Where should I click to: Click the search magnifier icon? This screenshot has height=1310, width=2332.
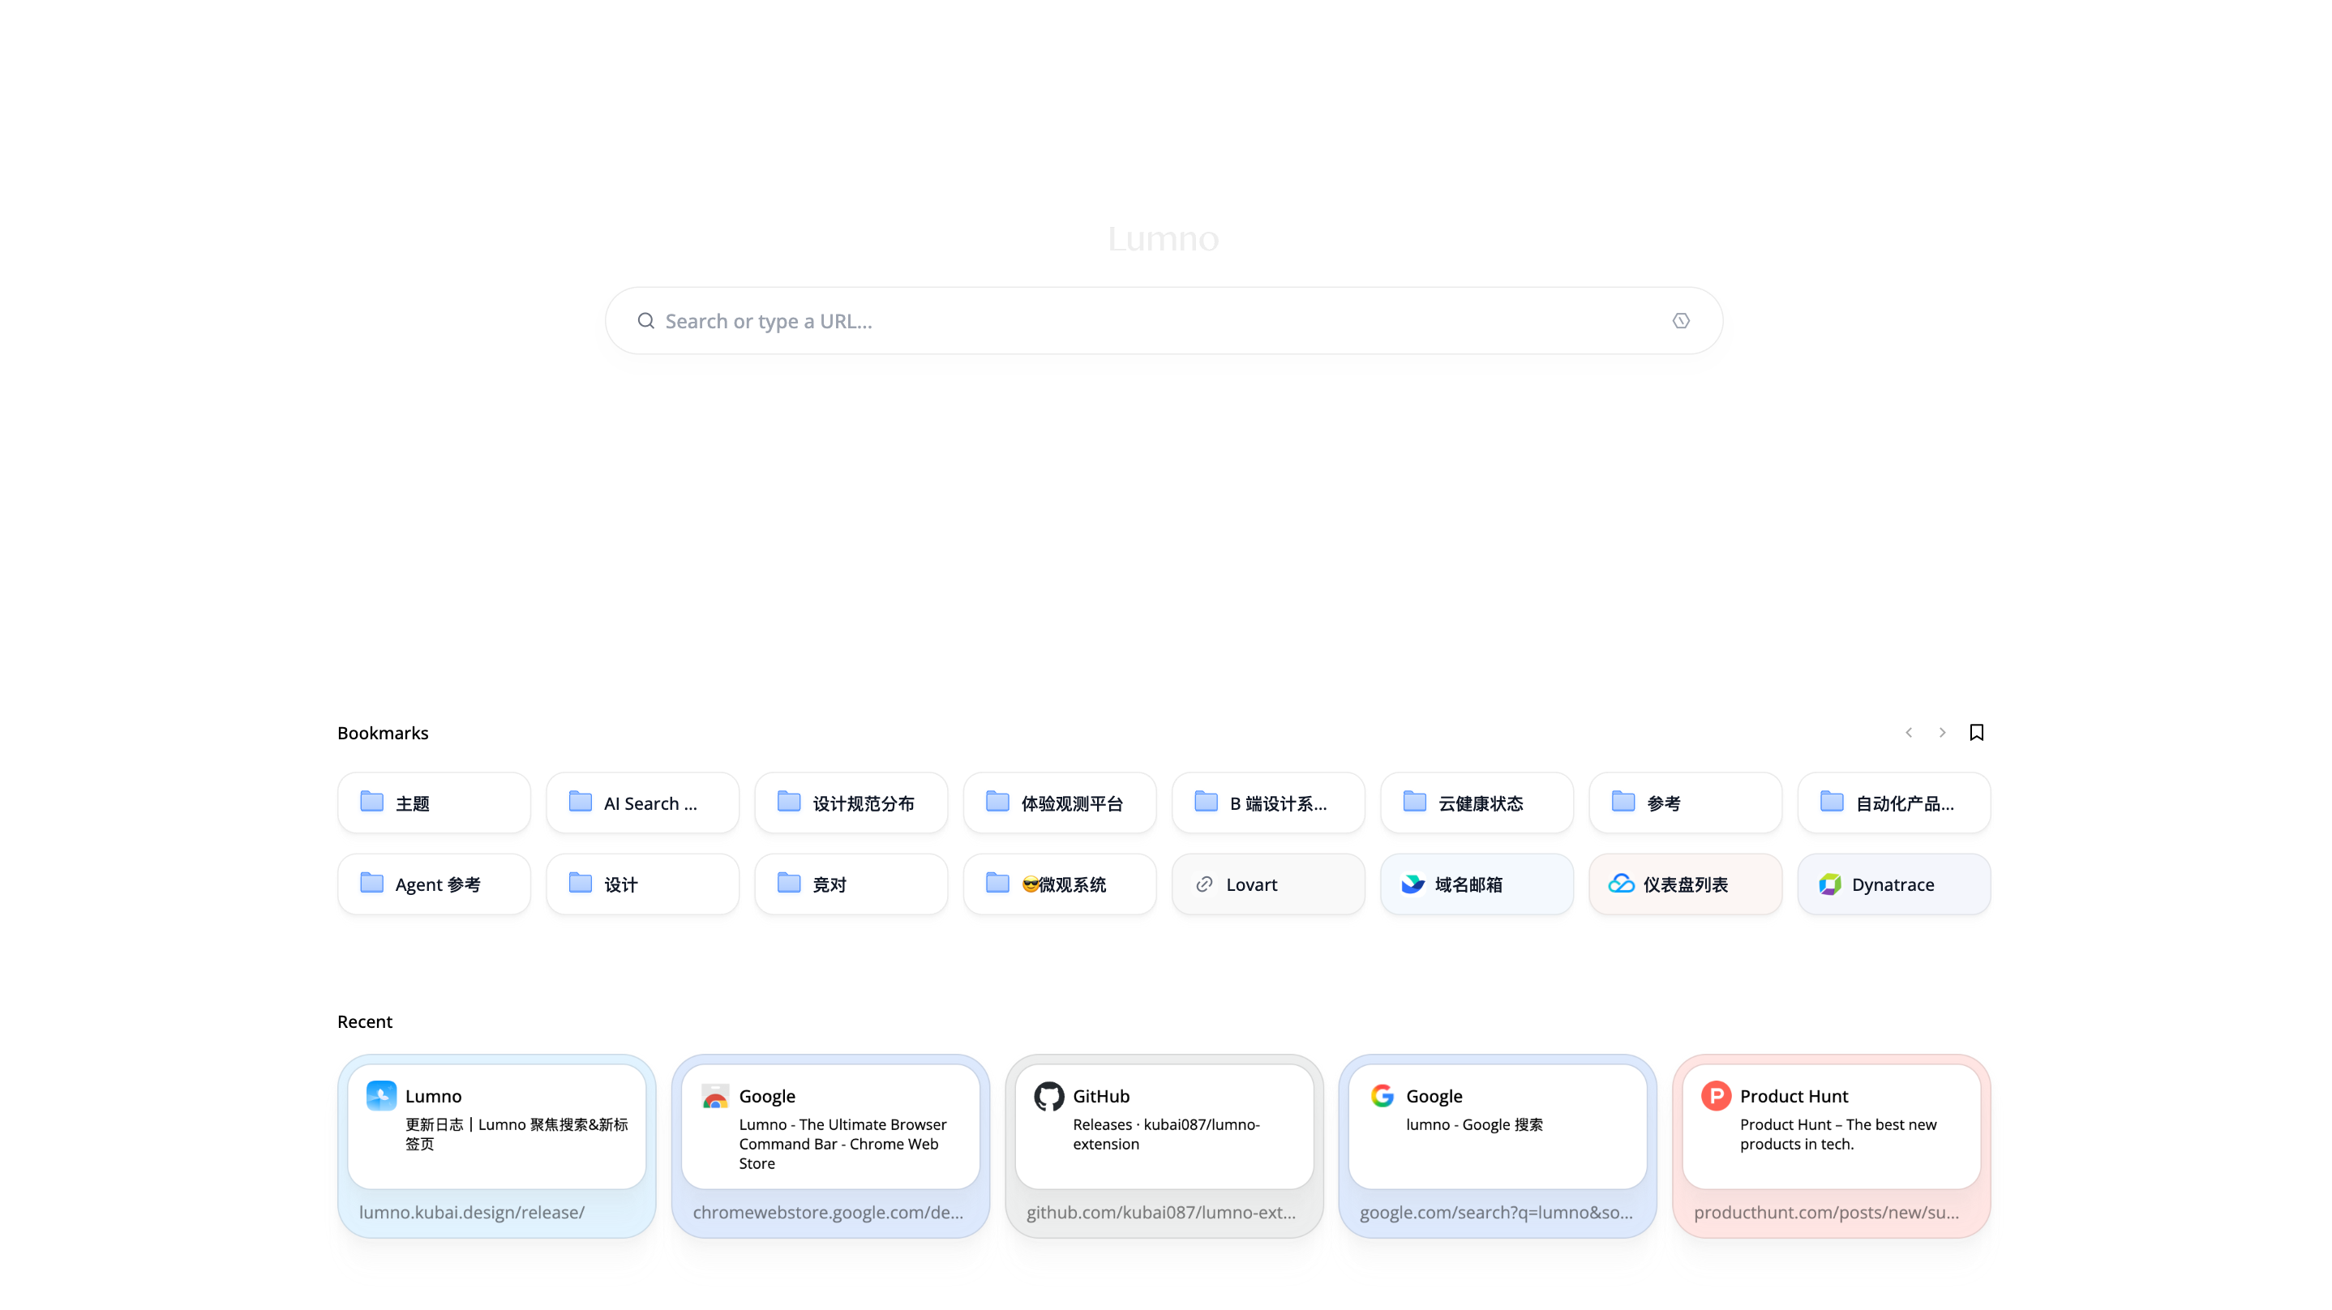click(645, 320)
